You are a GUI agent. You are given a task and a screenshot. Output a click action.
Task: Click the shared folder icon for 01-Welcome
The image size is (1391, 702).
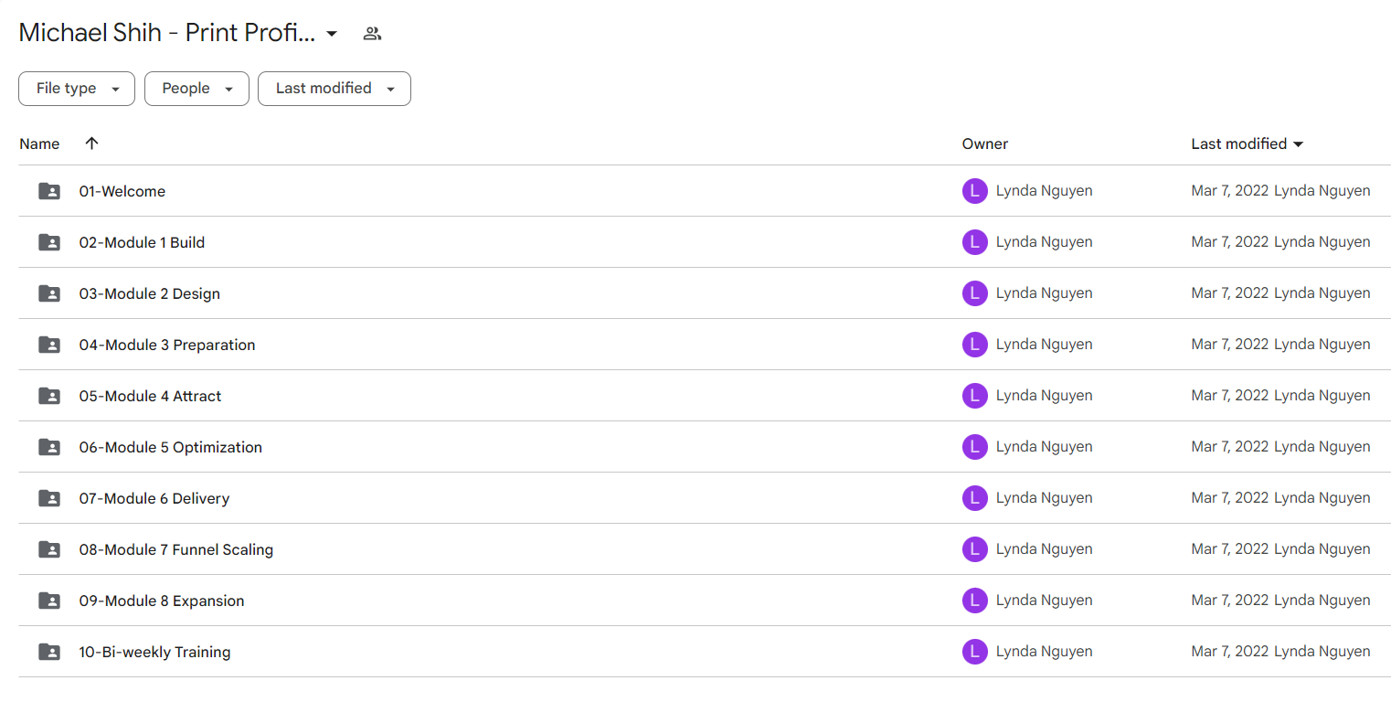[x=49, y=191]
